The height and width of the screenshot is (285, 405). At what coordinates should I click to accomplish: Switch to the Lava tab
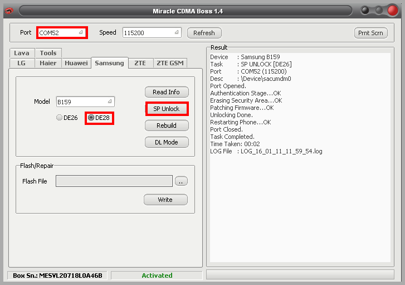tap(22, 53)
